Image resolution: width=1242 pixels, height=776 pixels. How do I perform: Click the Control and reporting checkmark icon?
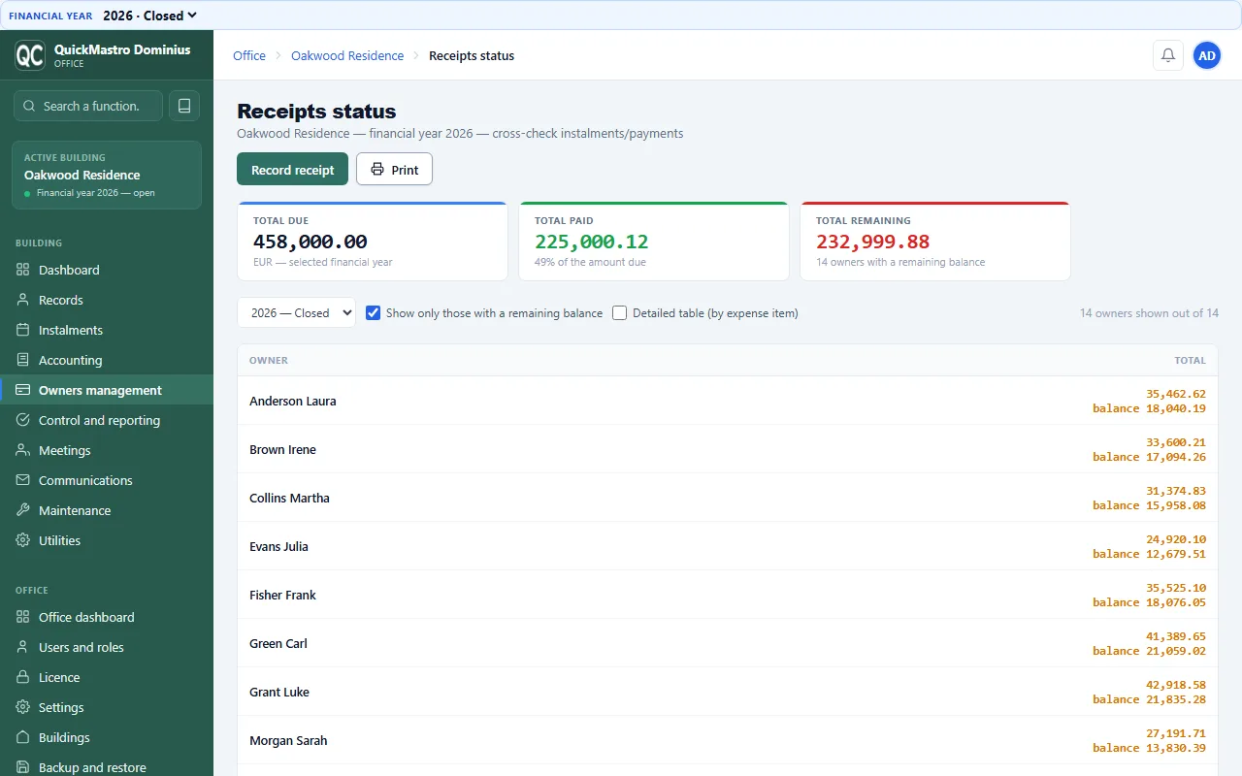23,420
